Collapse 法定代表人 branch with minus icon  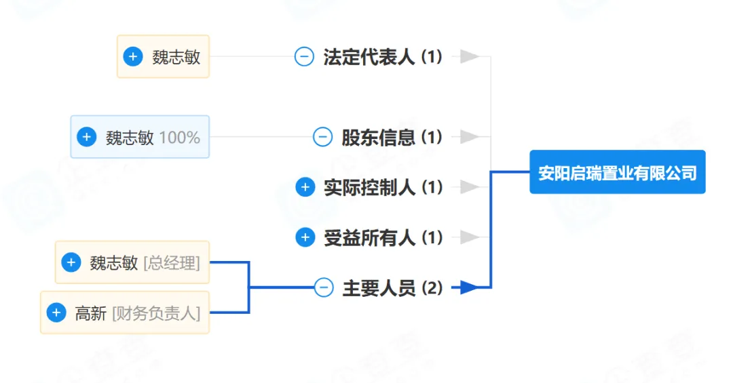click(304, 57)
